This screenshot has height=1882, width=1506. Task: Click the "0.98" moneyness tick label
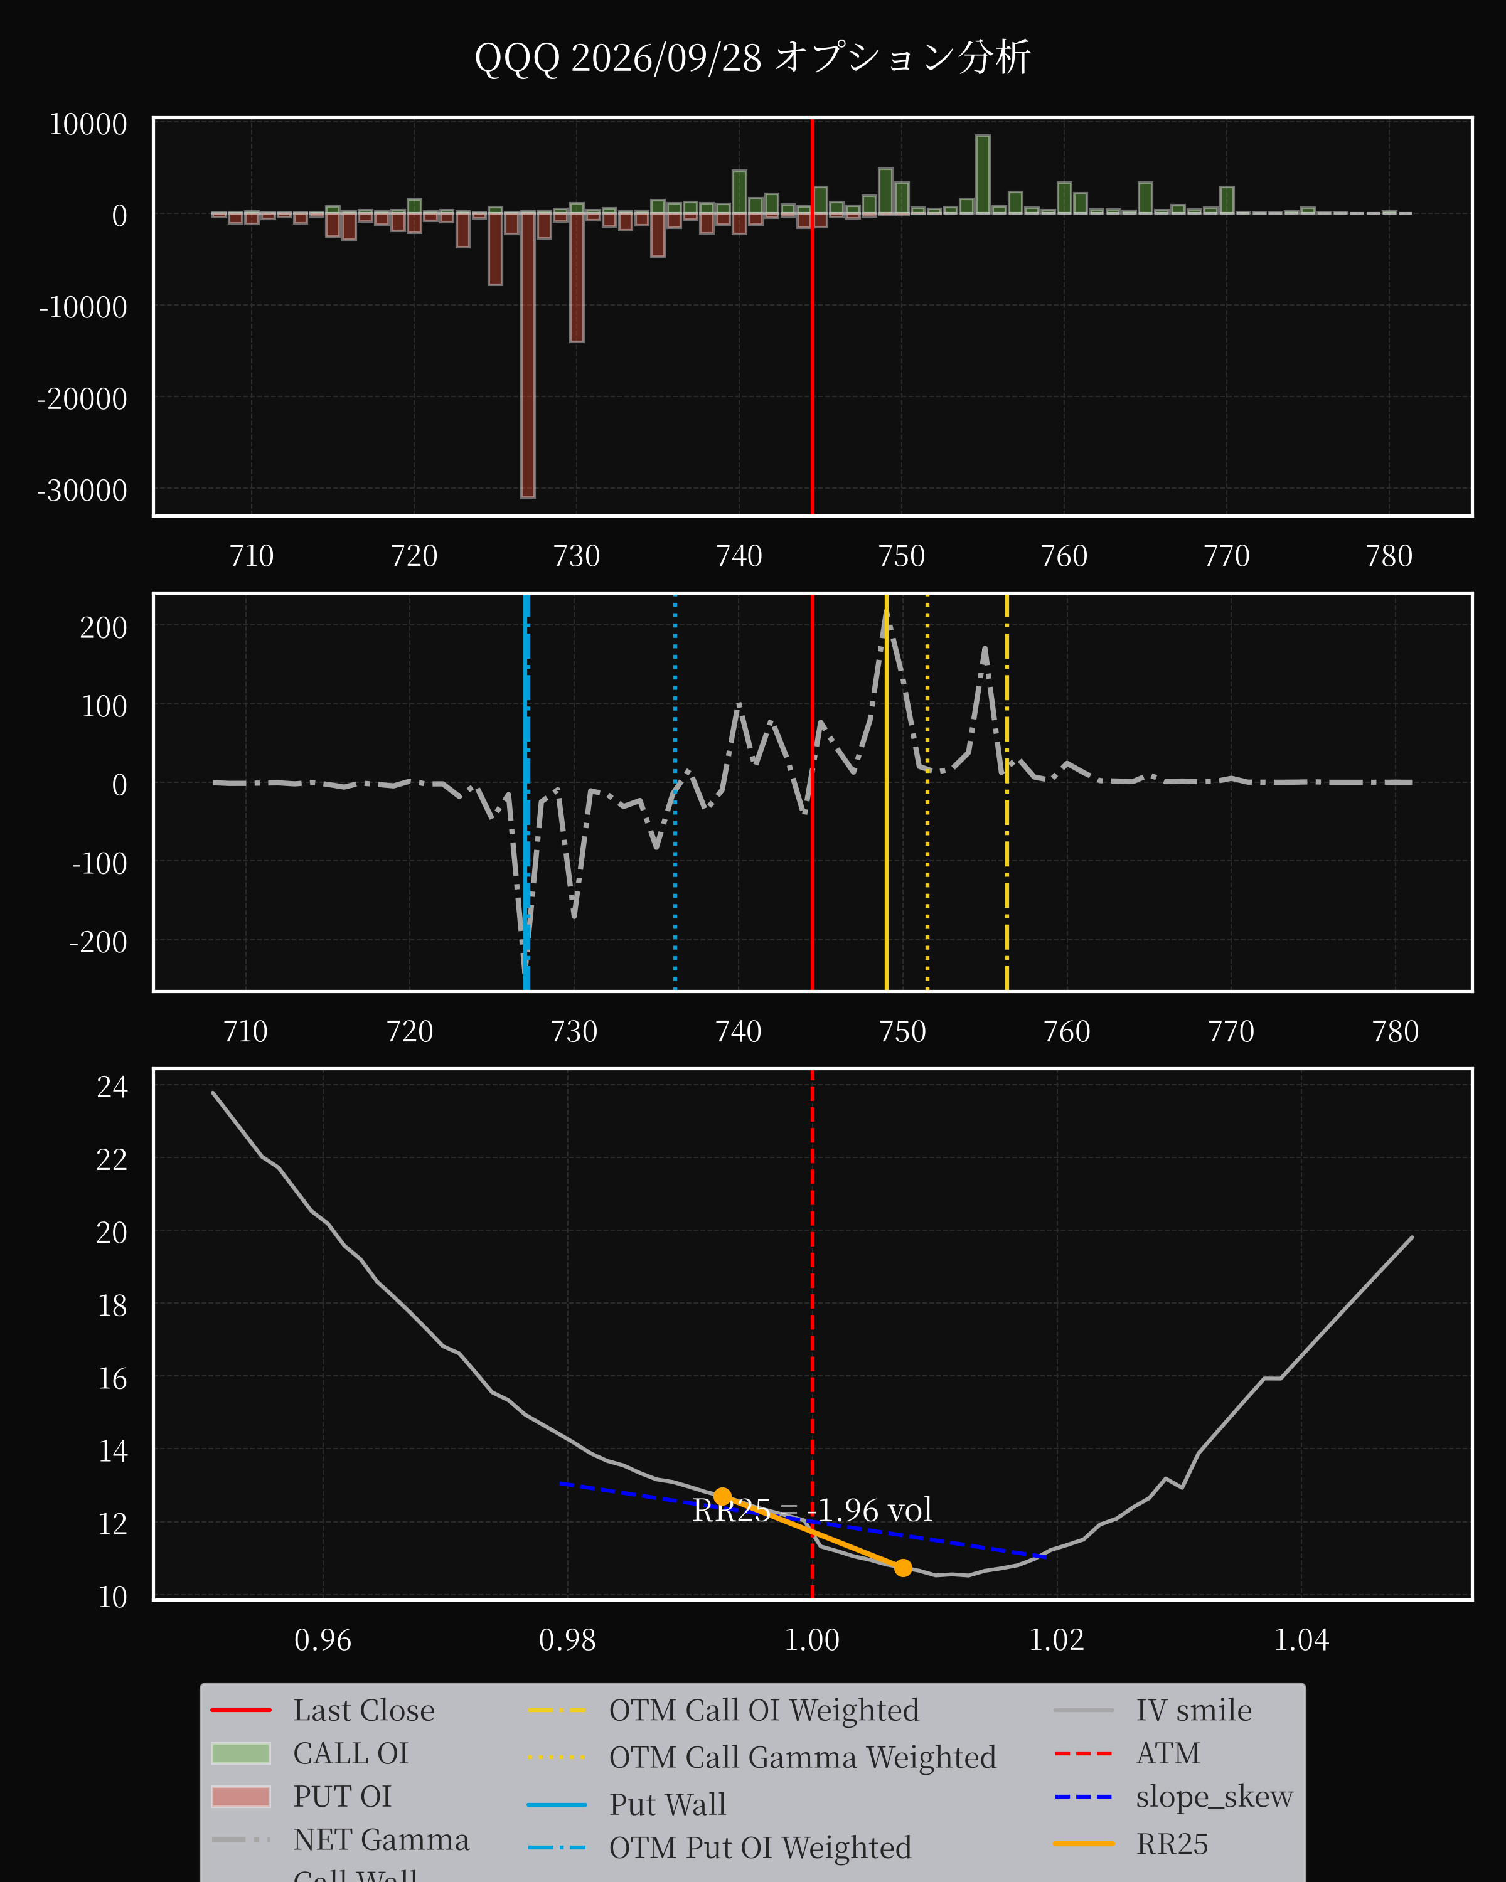coord(567,1640)
